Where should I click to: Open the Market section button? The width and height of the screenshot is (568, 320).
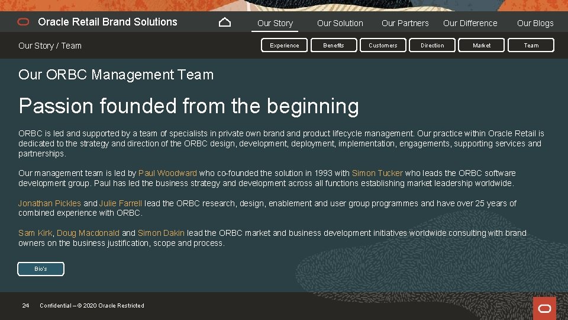[x=482, y=46]
